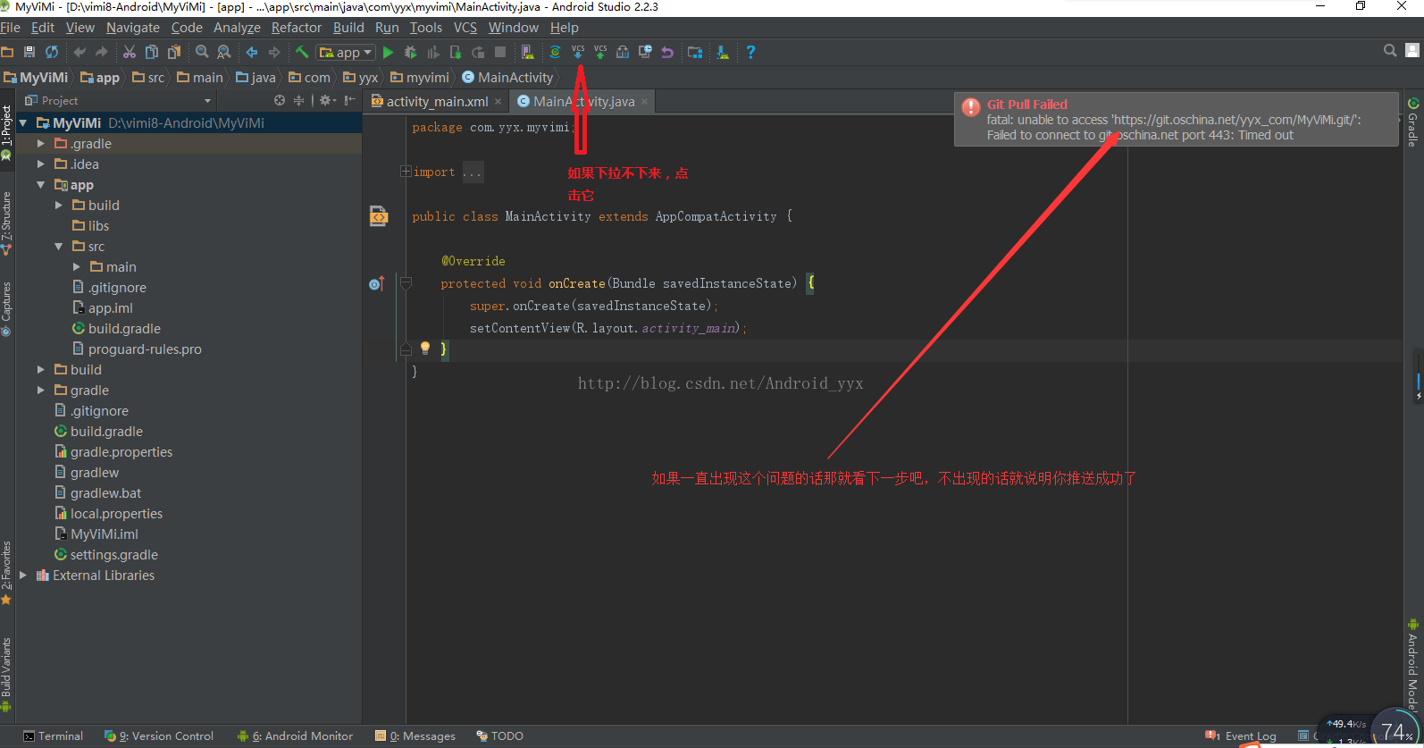Click the Help question mark icon
The height and width of the screenshot is (748, 1424).
(750, 52)
